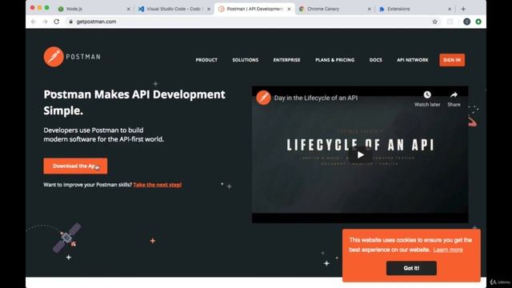Click the Postman channel icon in video
512x288 pixels.
[x=263, y=98]
